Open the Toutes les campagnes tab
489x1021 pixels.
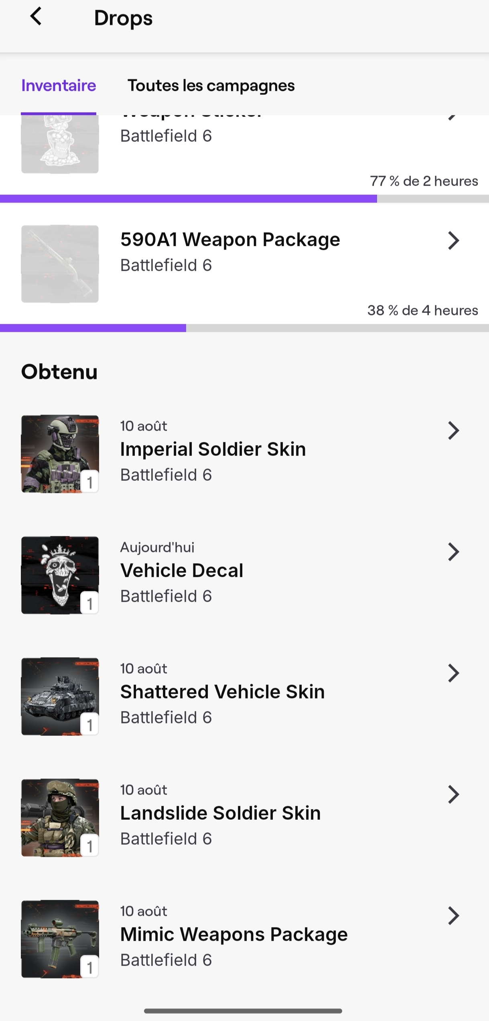click(x=211, y=86)
